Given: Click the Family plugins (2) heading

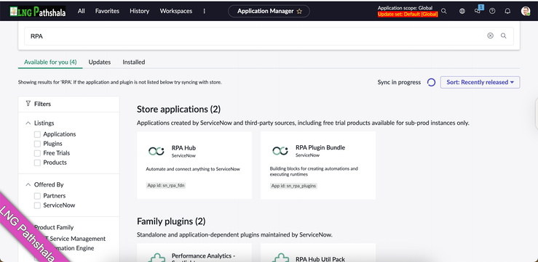Looking at the screenshot, I should pos(171,221).
